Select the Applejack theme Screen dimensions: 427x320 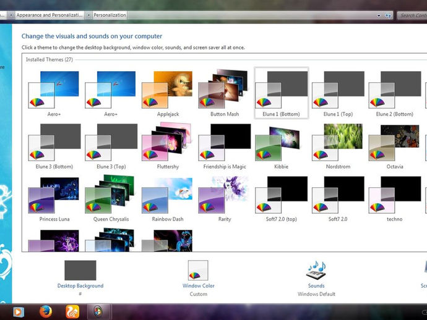coord(168,93)
